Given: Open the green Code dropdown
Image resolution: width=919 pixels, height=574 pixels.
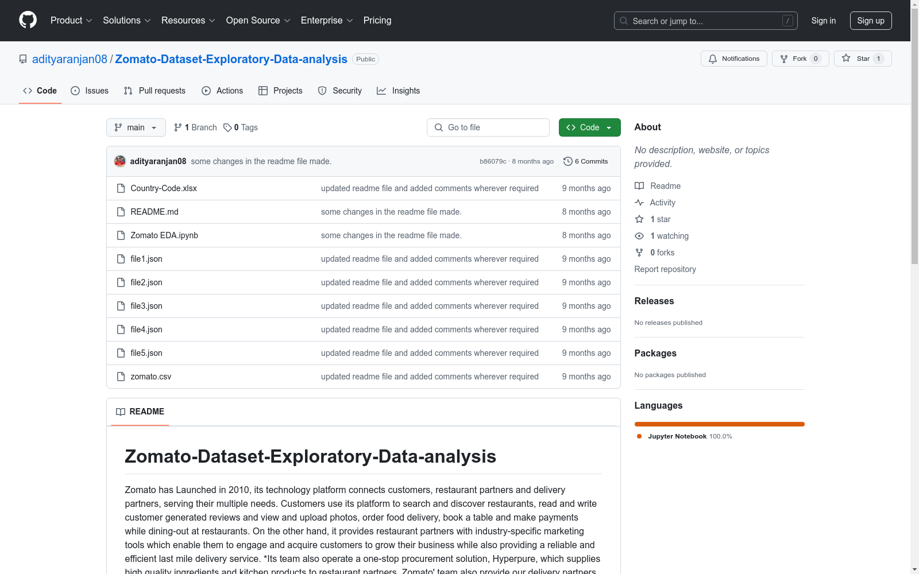Looking at the screenshot, I should pos(589,127).
